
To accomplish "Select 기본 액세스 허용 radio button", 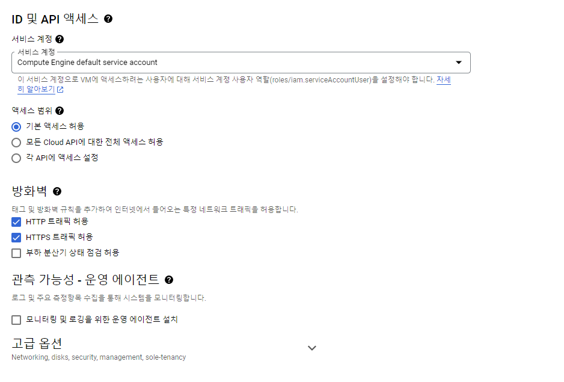I will coord(16,127).
